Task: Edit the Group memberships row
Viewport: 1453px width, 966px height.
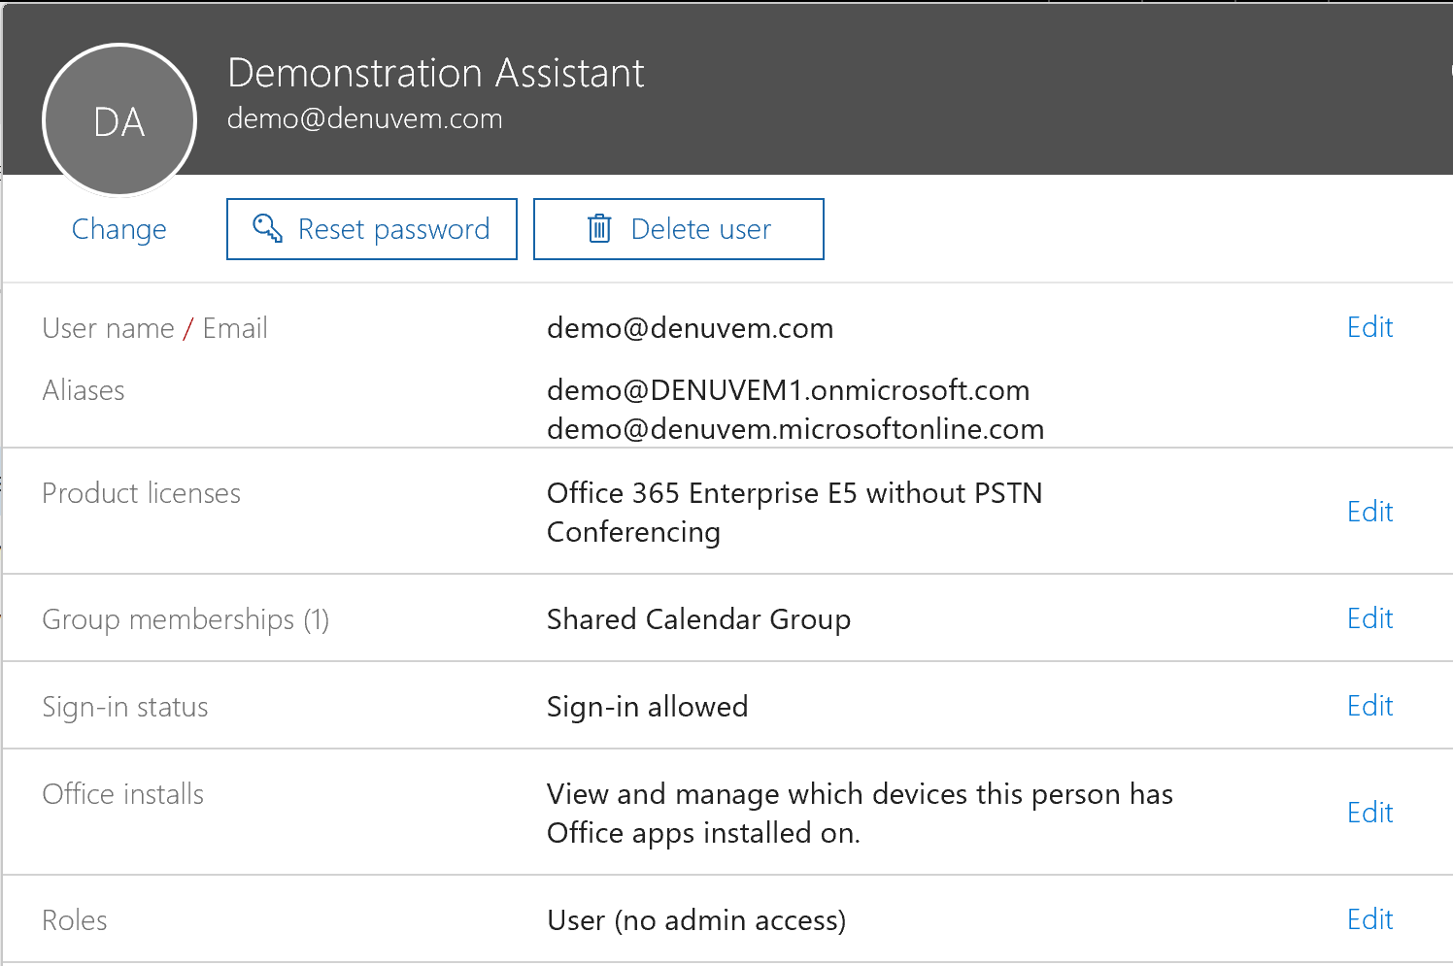Action: pyautogui.click(x=1369, y=618)
